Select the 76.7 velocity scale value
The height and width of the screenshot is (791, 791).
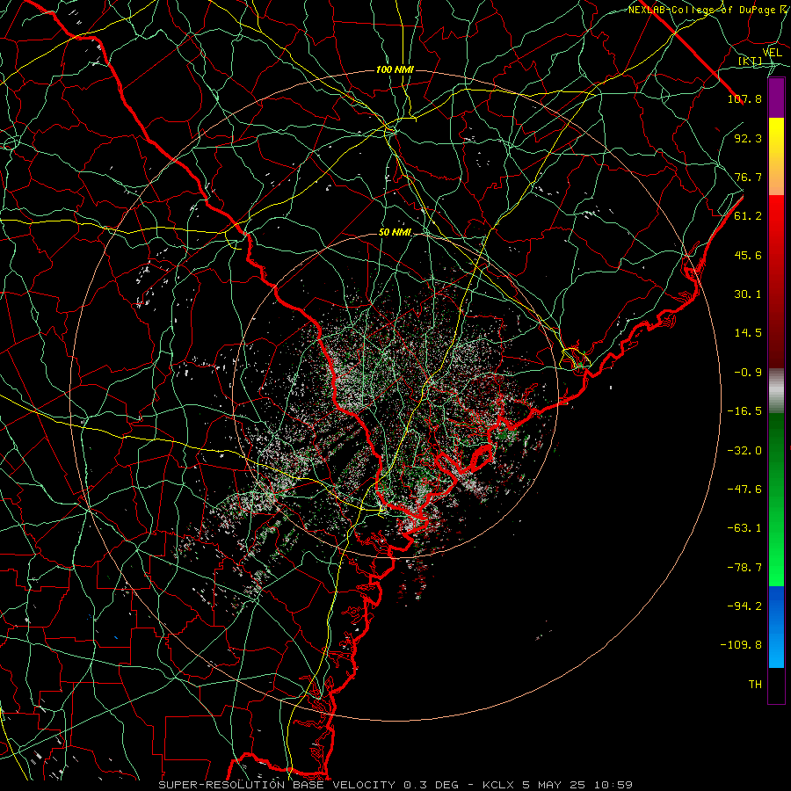point(748,177)
